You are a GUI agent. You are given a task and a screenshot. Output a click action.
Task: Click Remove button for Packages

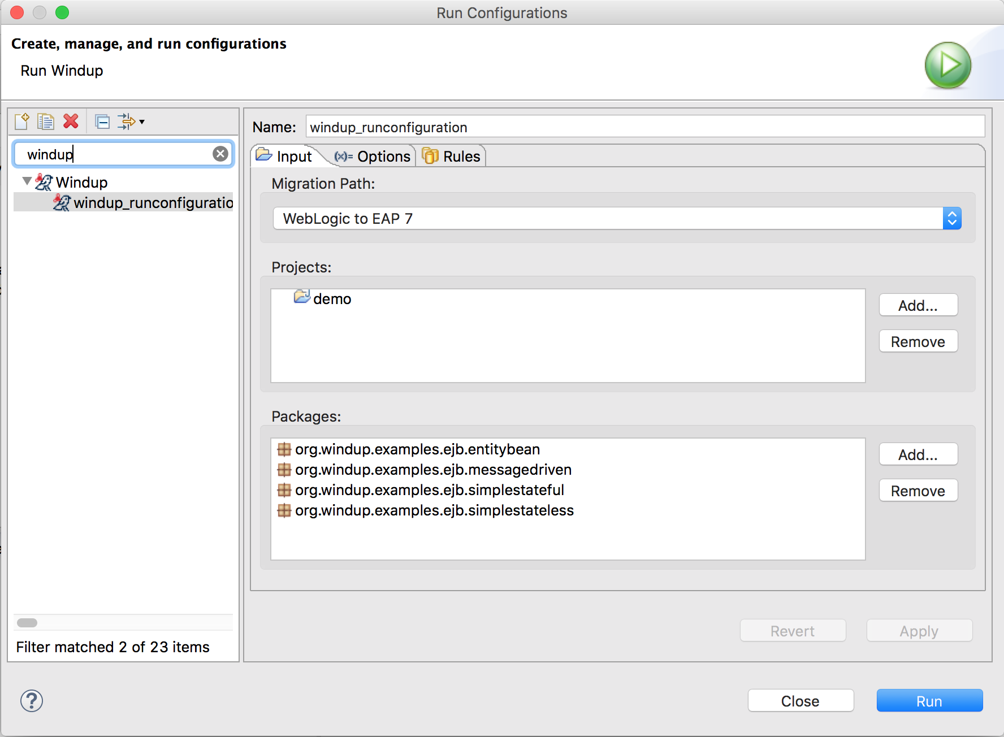pos(918,491)
